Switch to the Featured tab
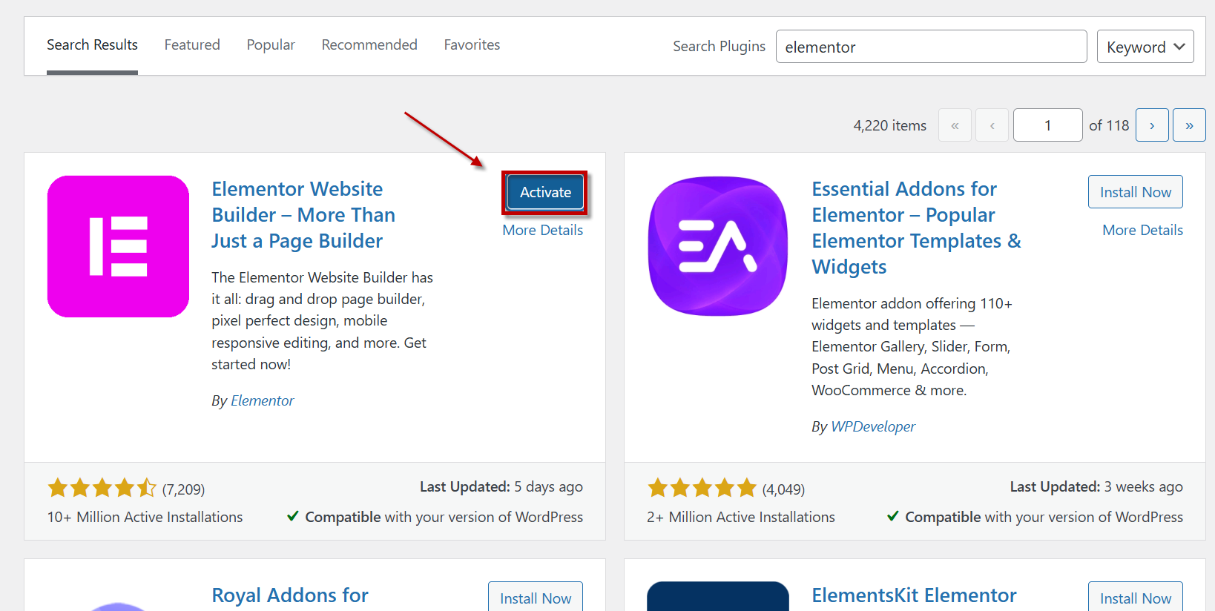This screenshot has width=1215, height=611. pyautogui.click(x=192, y=45)
